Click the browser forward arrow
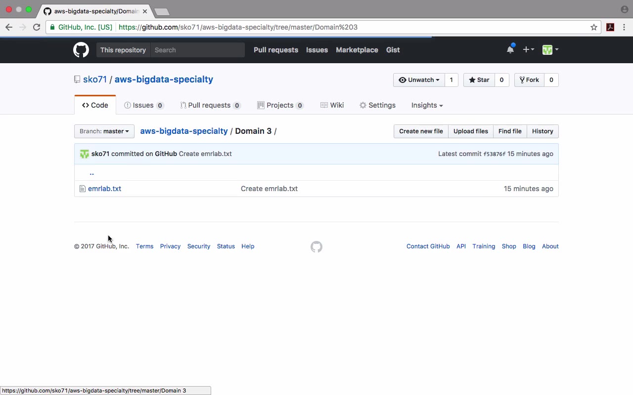 point(22,27)
